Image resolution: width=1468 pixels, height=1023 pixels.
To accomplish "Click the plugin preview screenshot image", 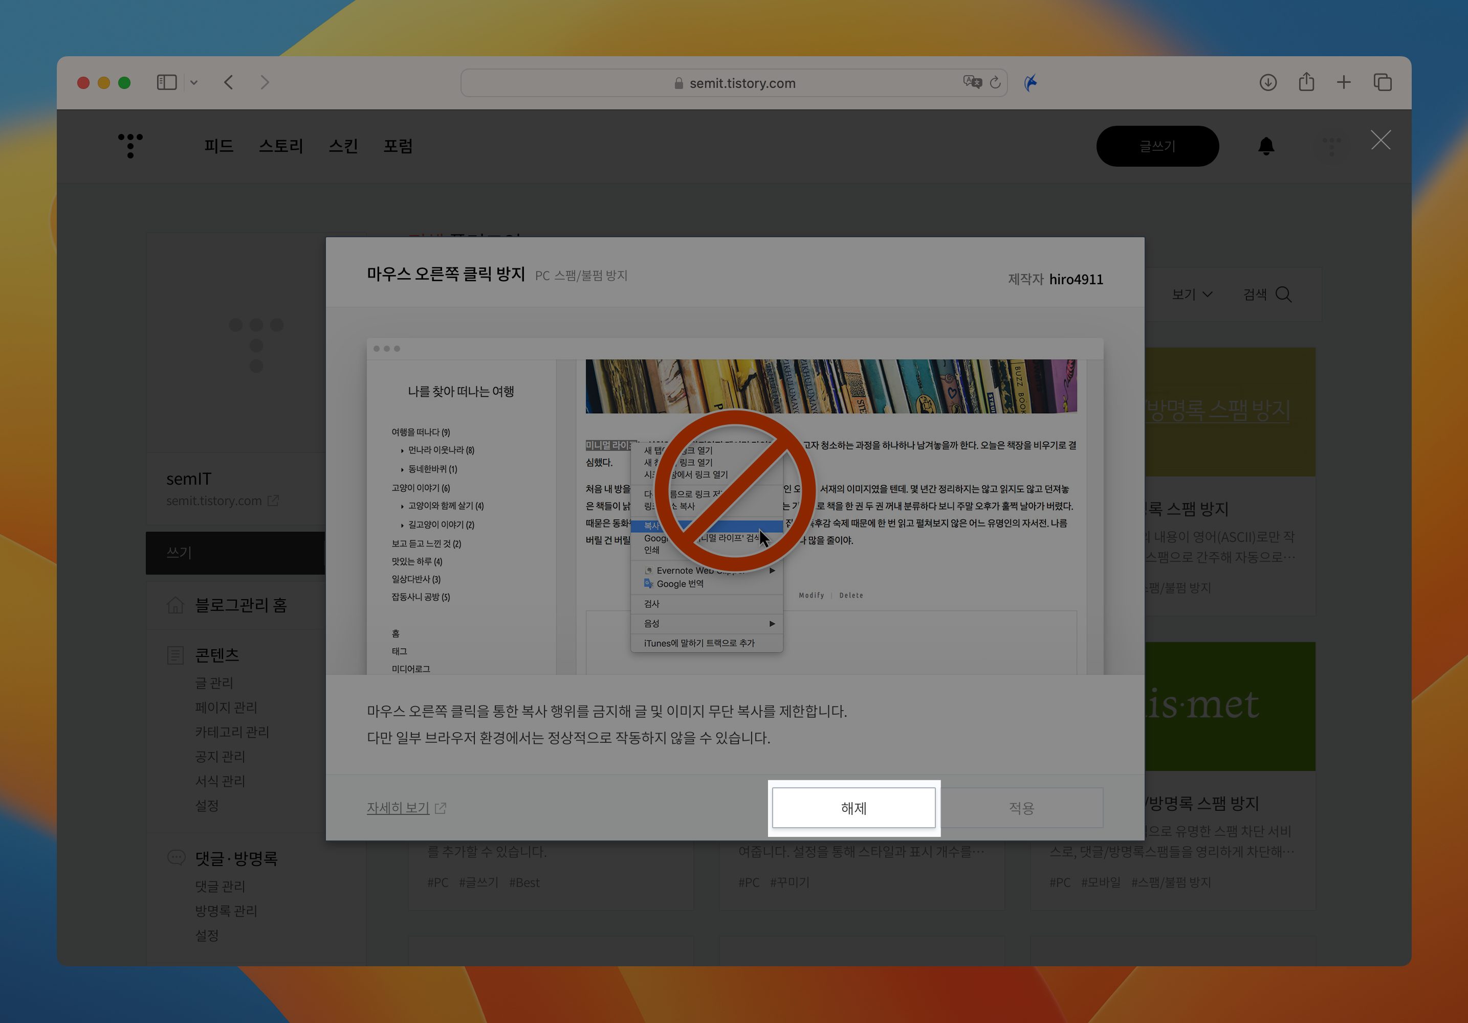I will pyautogui.click(x=735, y=505).
